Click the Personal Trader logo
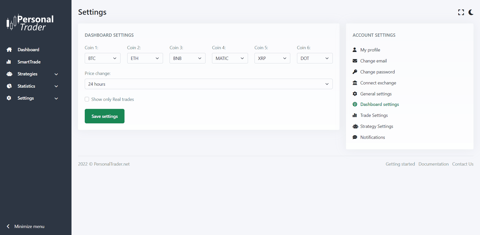 (x=30, y=23)
